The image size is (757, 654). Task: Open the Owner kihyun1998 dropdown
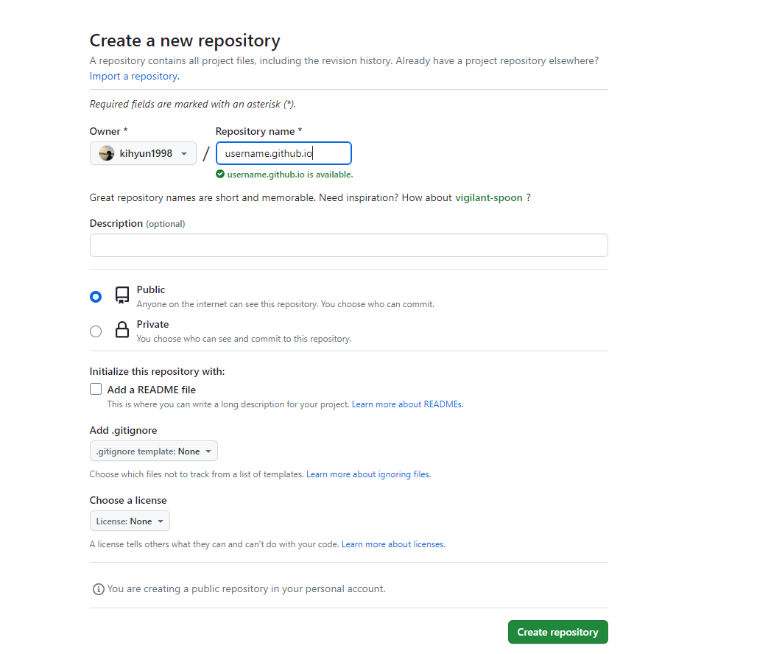pos(143,154)
